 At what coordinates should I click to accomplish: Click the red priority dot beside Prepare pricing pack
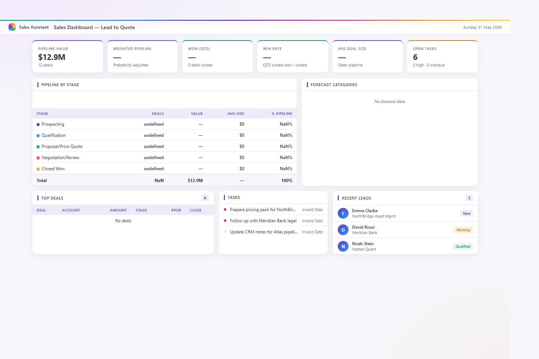coord(225,210)
